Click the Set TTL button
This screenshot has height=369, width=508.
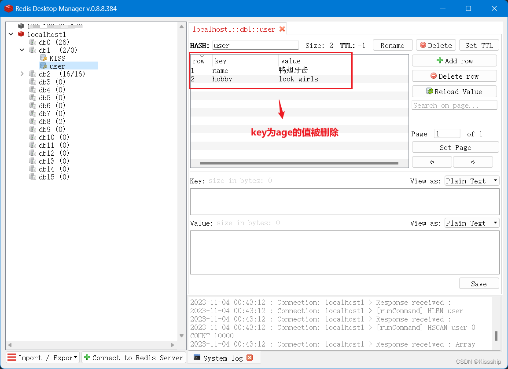479,45
